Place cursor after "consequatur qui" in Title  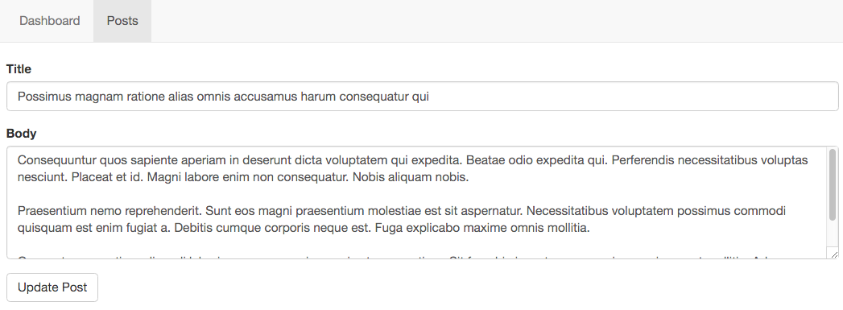point(430,97)
